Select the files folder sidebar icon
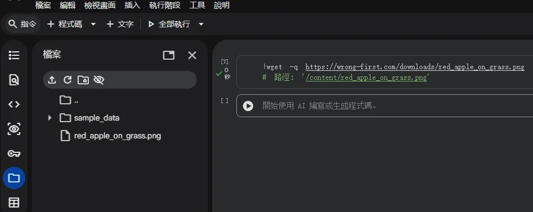 point(14,178)
